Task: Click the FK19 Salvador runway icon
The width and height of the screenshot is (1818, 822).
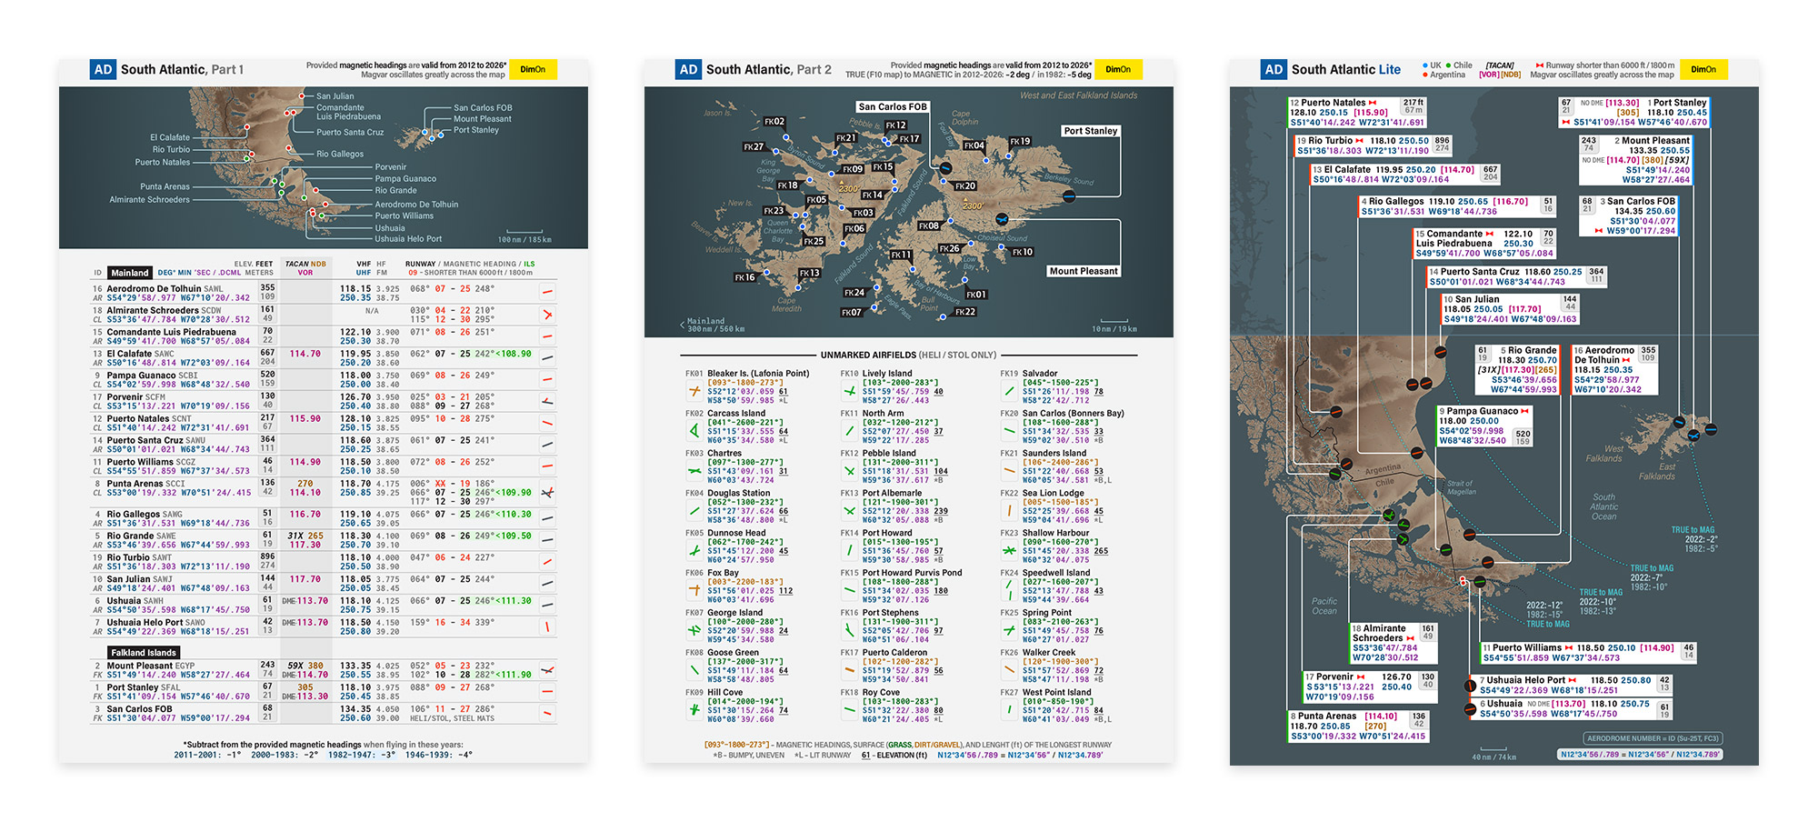Action: 1009,391
